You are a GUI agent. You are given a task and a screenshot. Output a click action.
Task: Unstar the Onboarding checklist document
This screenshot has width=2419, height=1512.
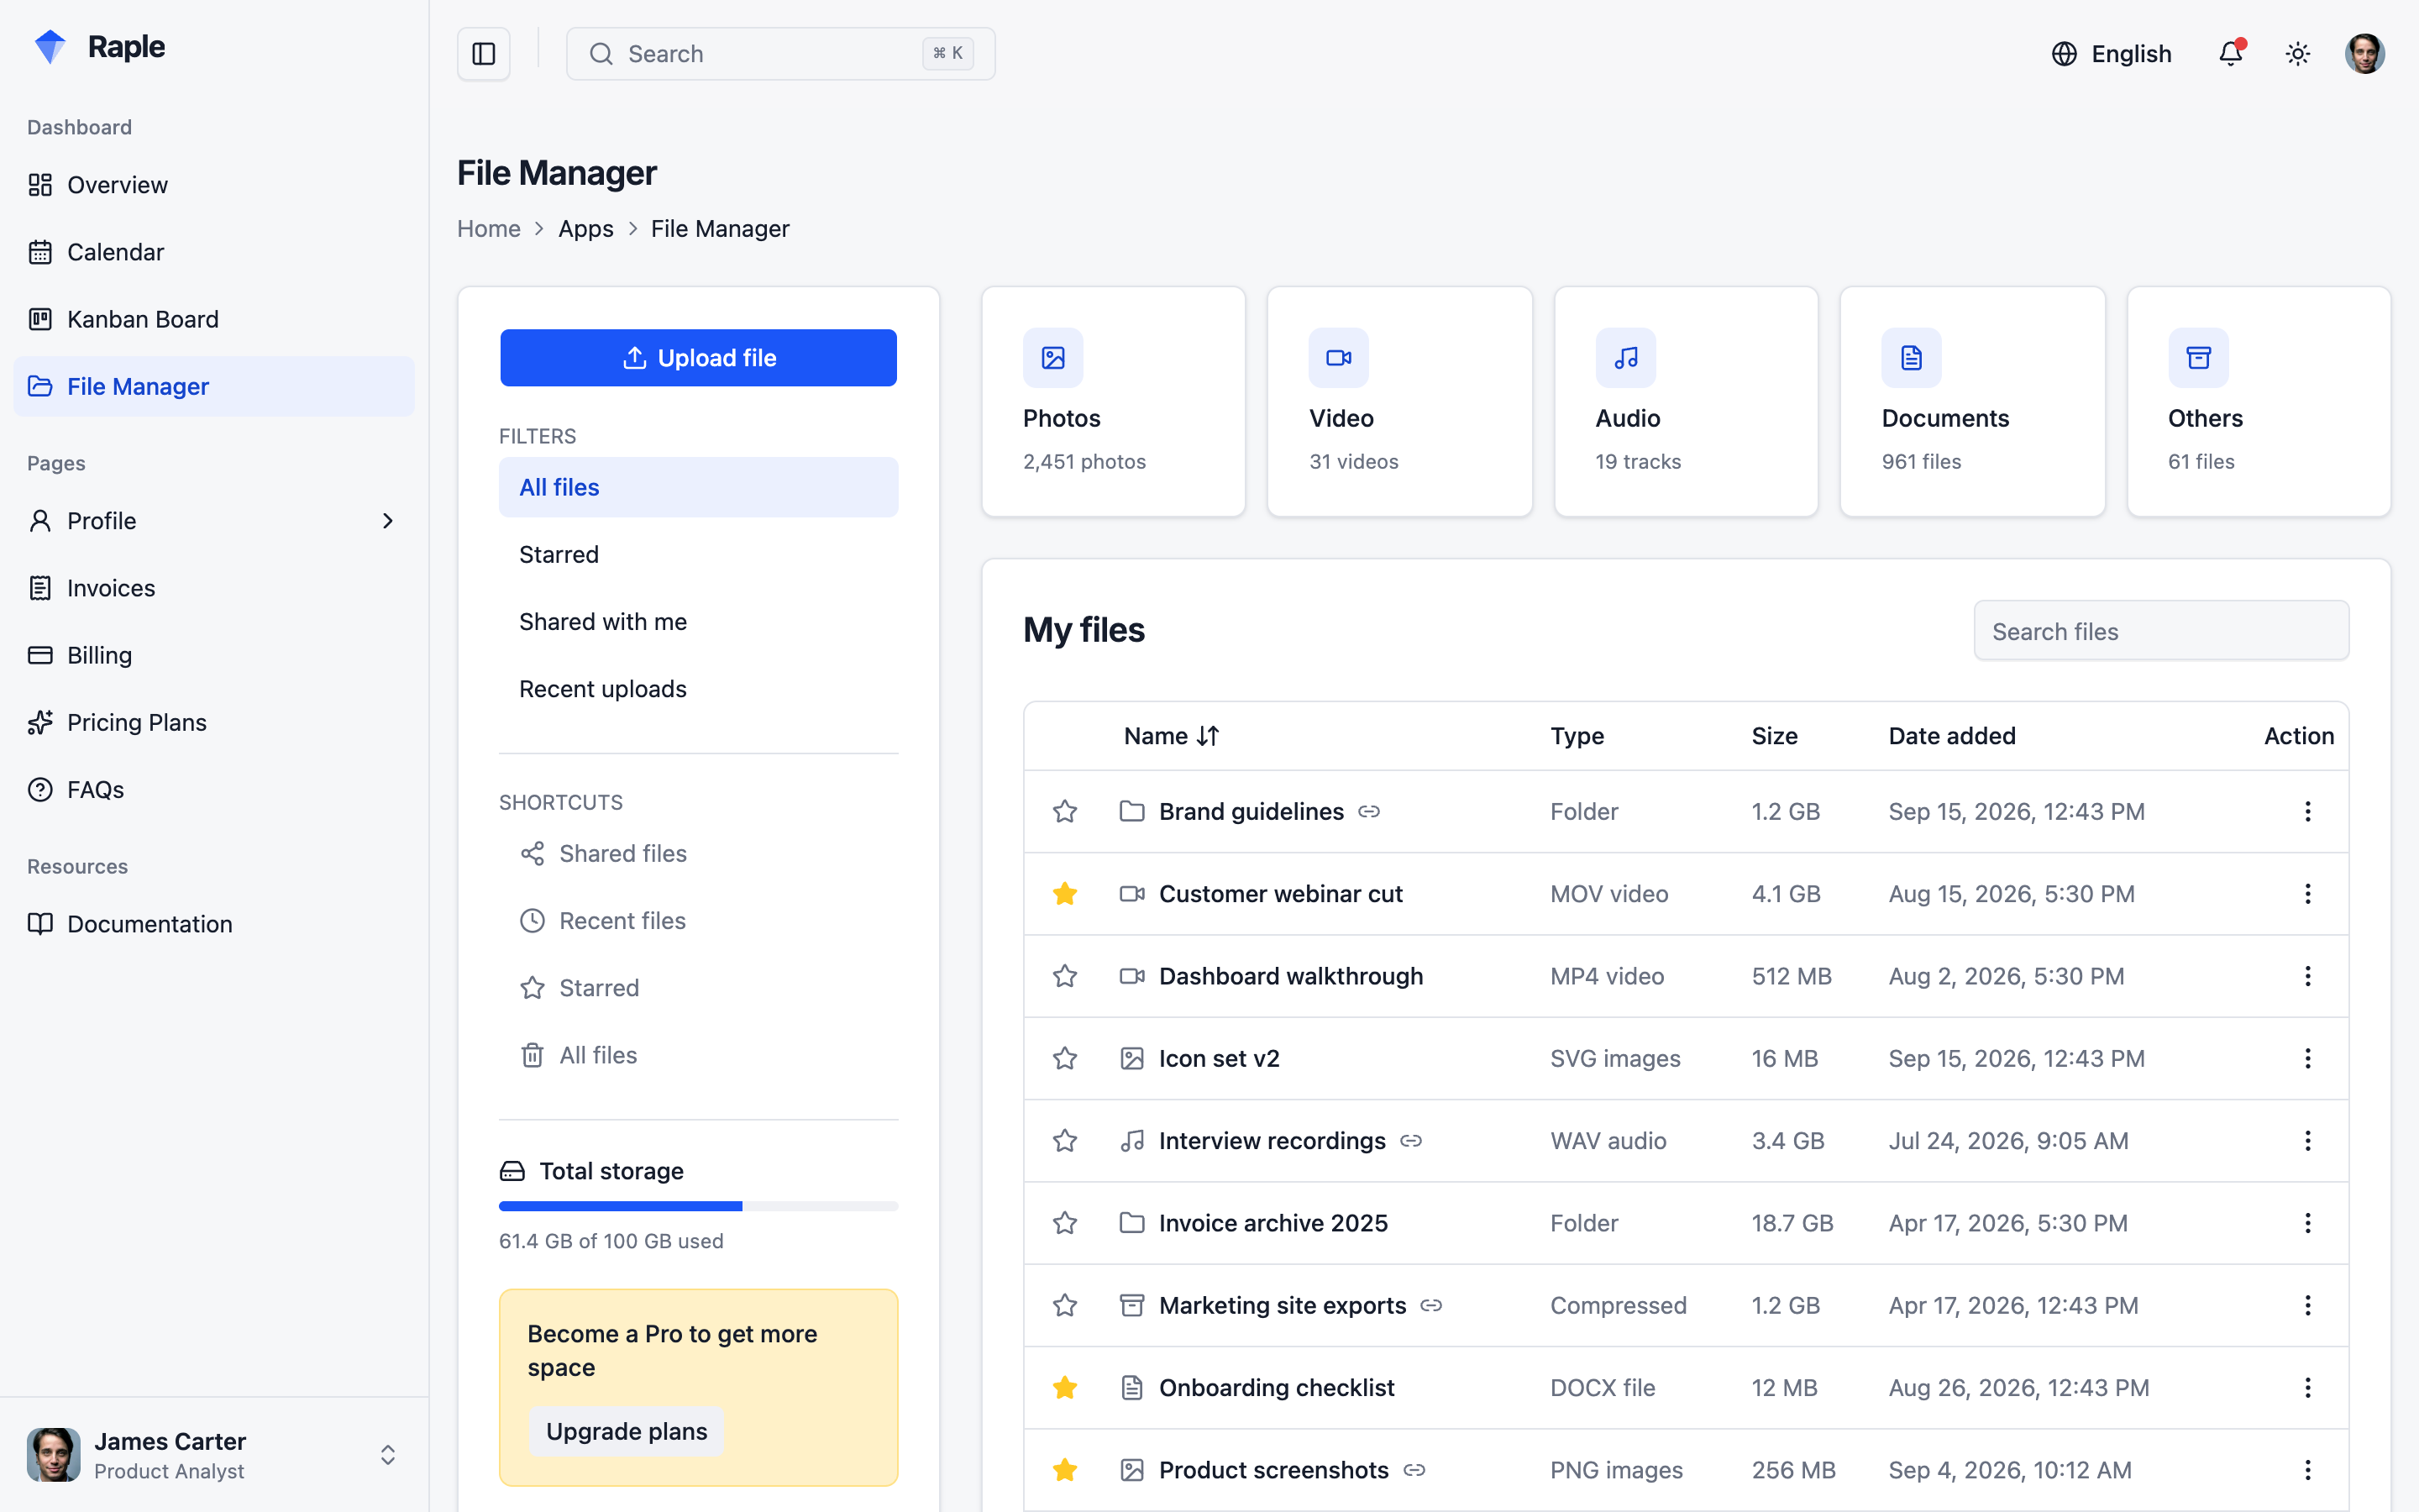pos(1064,1388)
